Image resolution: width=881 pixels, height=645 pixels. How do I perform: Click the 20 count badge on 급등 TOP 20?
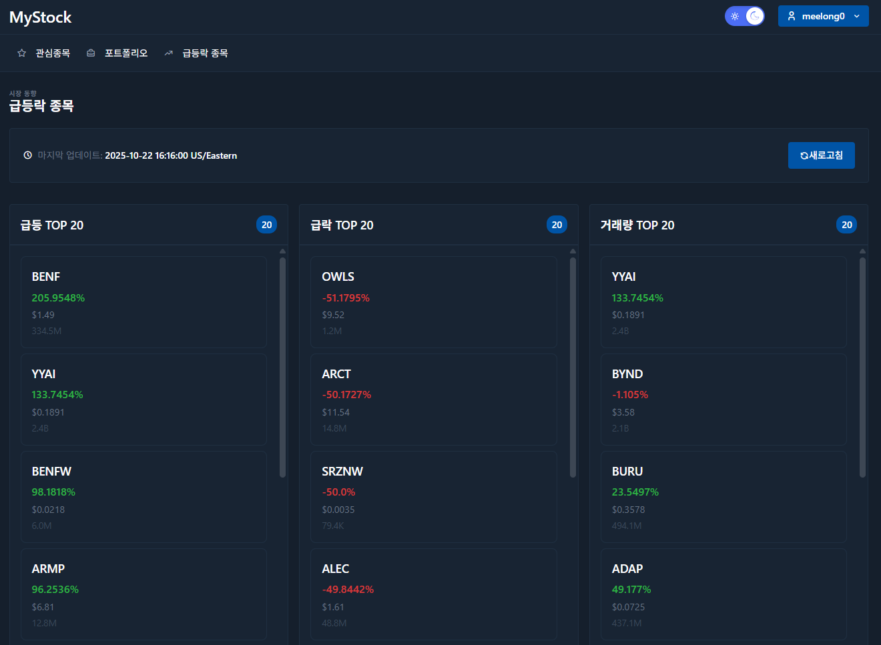266,225
